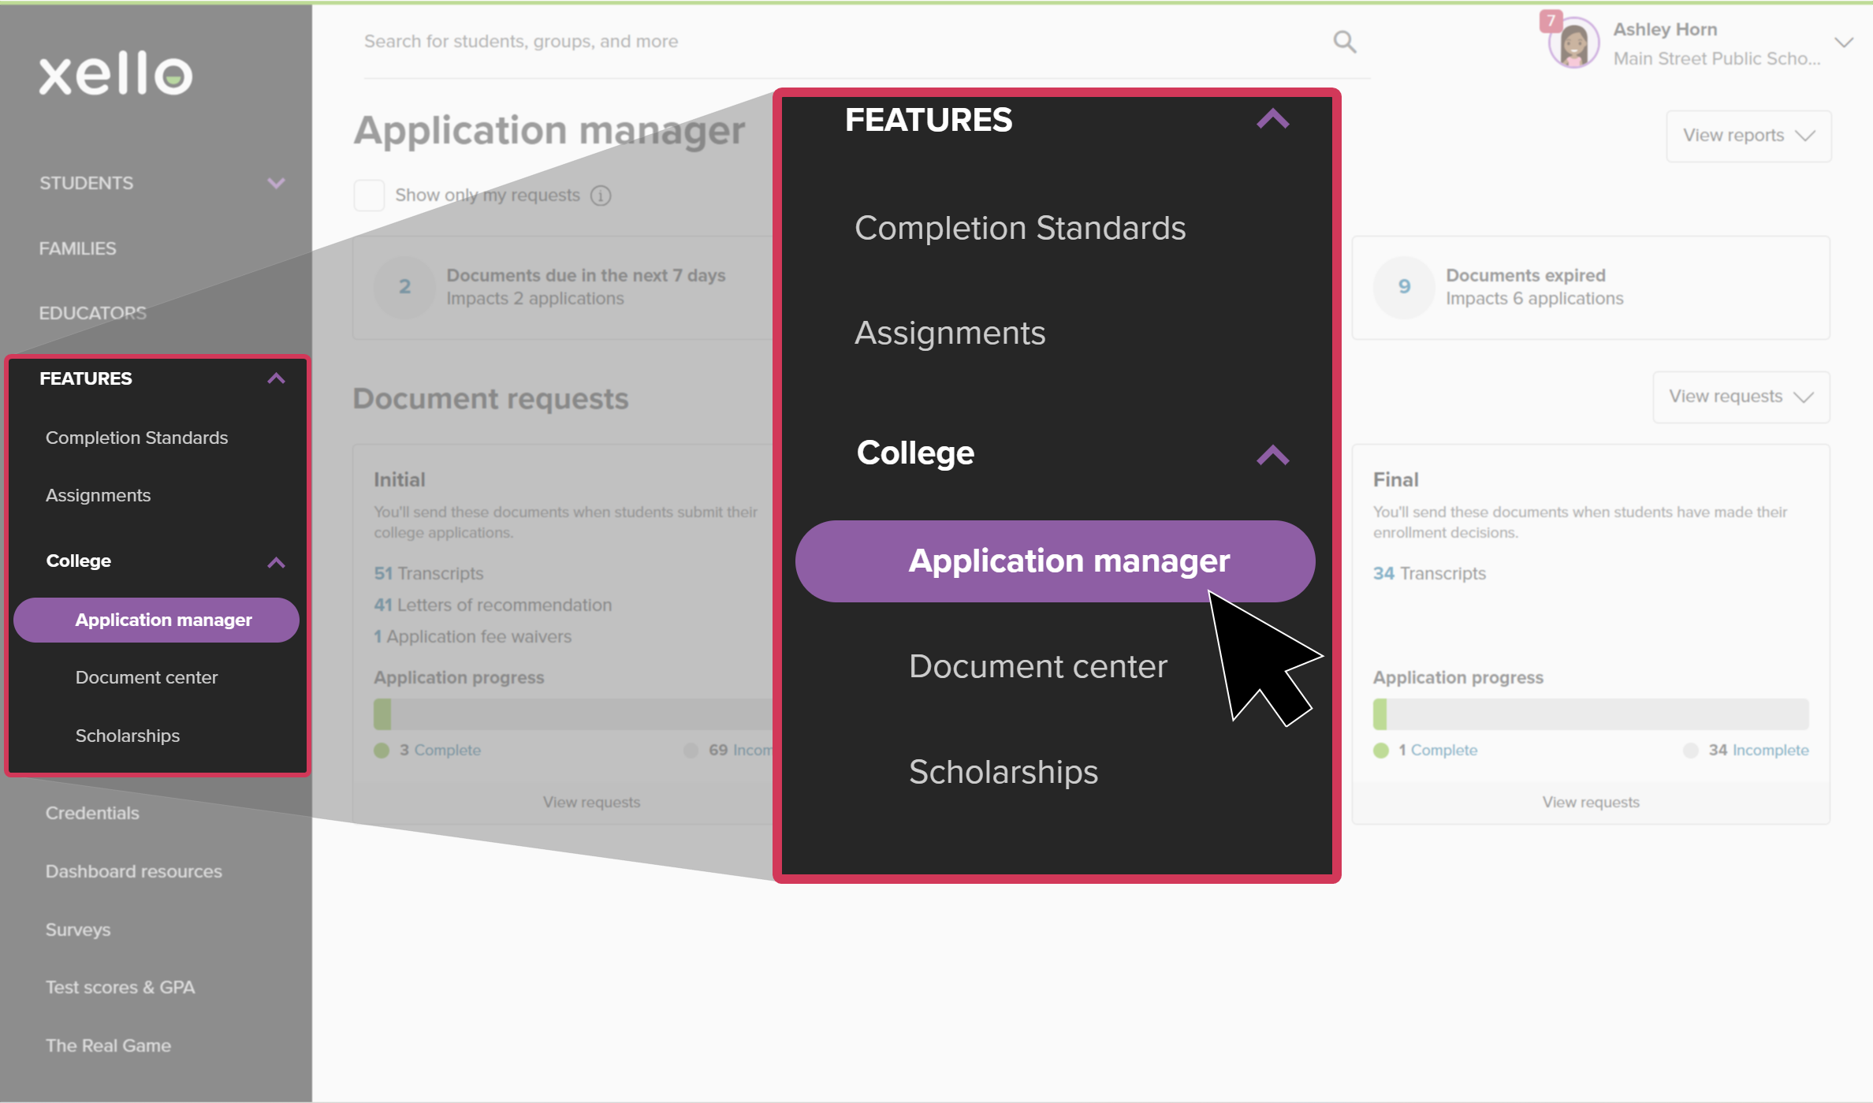Collapse the FEATURES menu
The width and height of the screenshot is (1873, 1103).
(1272, 119)
